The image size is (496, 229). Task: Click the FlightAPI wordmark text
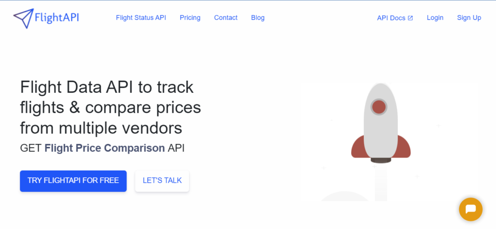point(57,18)
